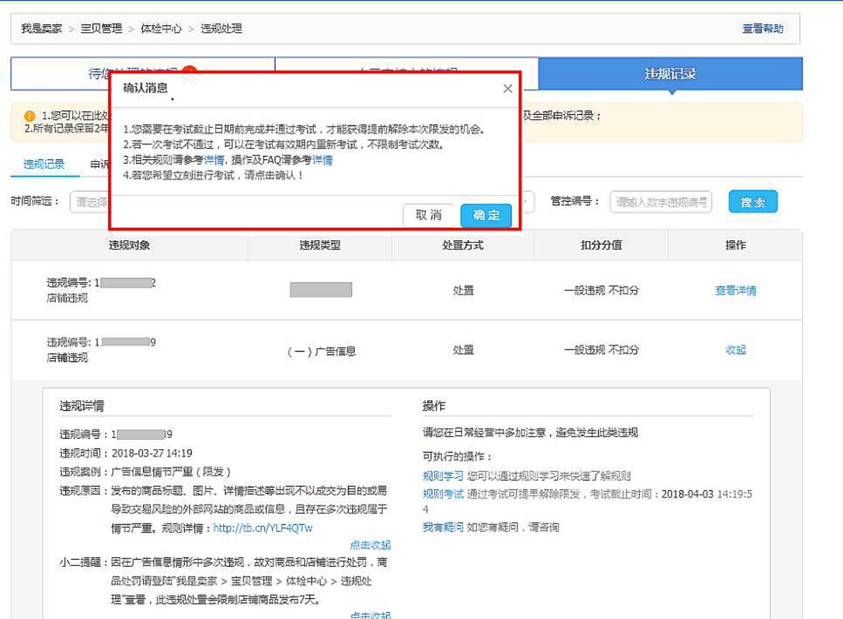Viewport: 843px width, 619px height.
Task: Click the orange info icon in notice bar
Action: coord(29,116)
